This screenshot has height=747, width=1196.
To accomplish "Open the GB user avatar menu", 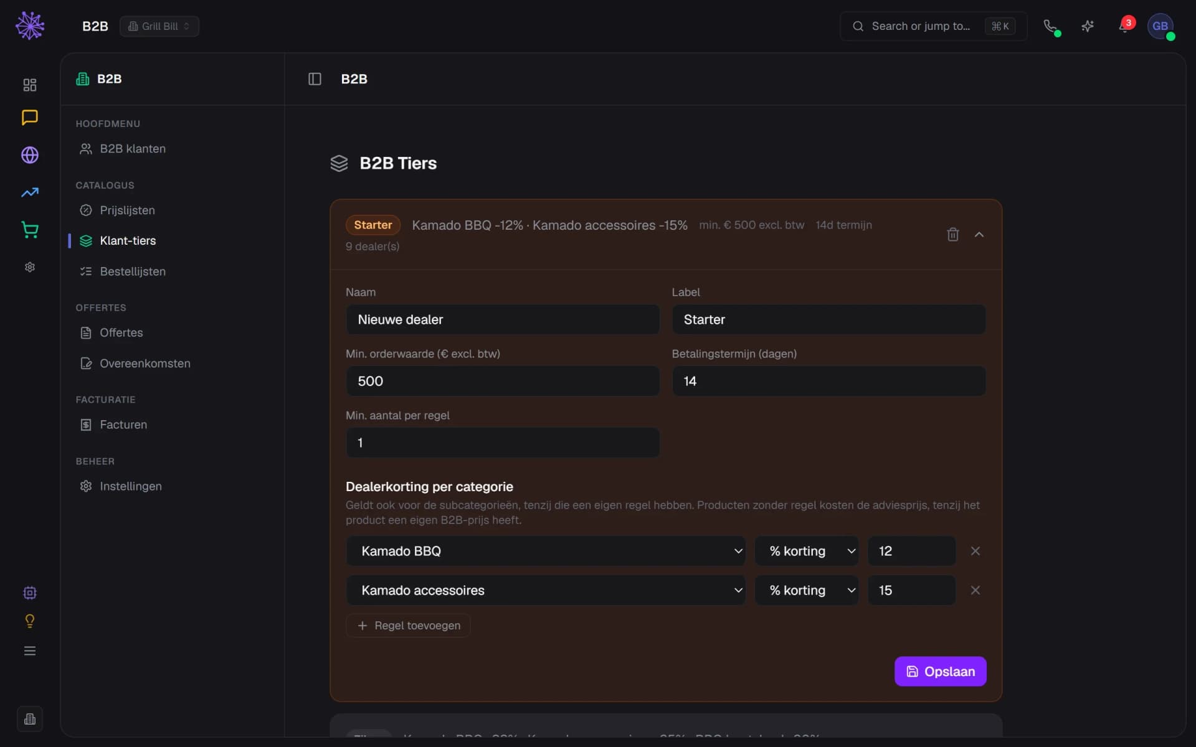I will click(x=1160, y=26).
